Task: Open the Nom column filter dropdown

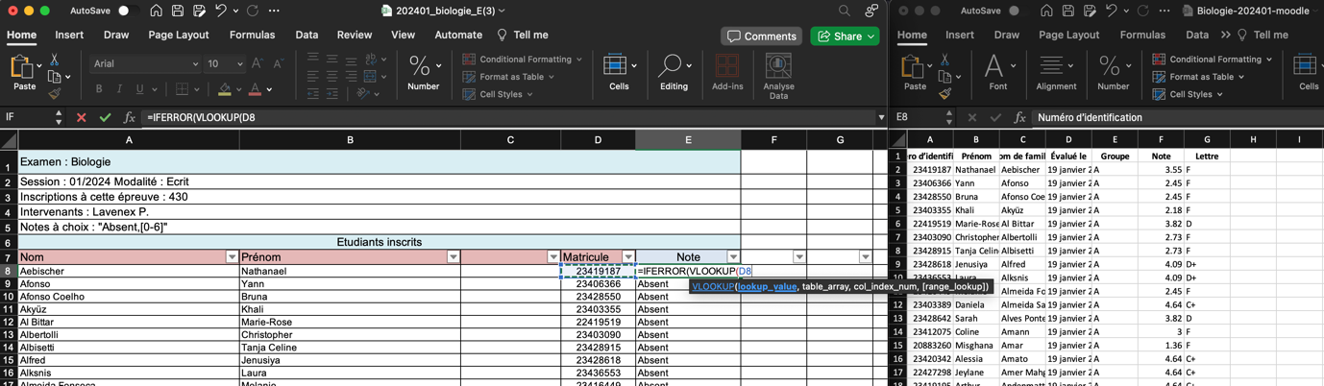Action: click(232, 257)
